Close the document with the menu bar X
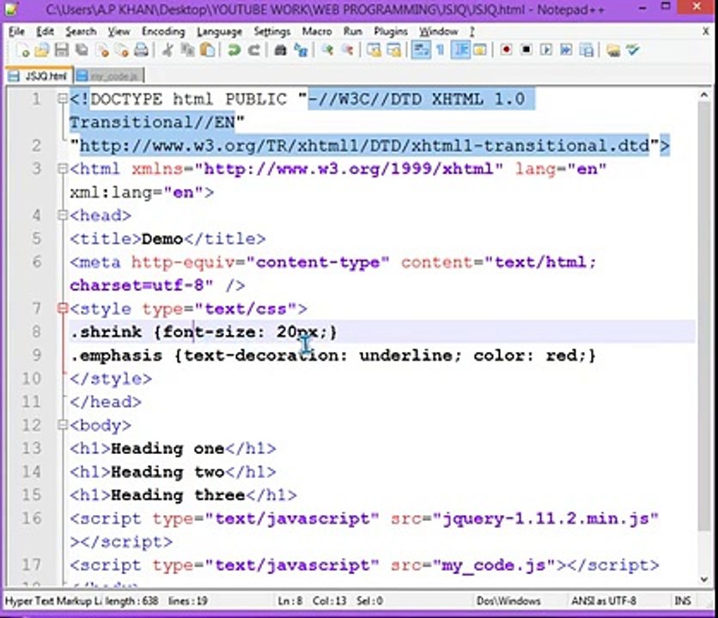718x618 pixels. [x=706, y=31]
